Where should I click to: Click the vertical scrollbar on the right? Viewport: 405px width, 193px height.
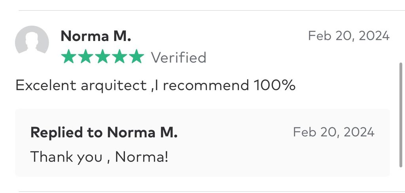pos(401,114)
